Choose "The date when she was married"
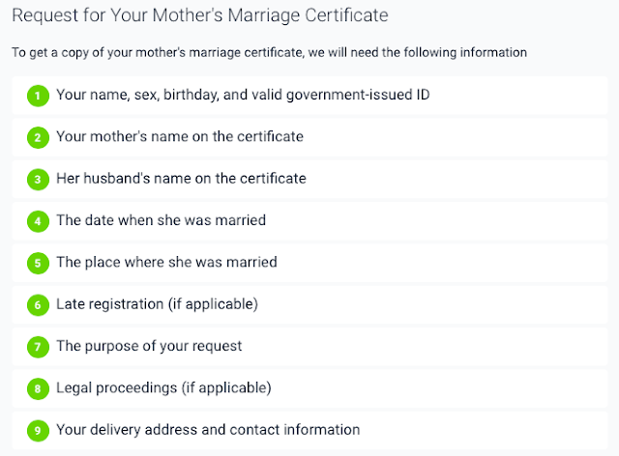The image size is (619, 456). [161, 220]
